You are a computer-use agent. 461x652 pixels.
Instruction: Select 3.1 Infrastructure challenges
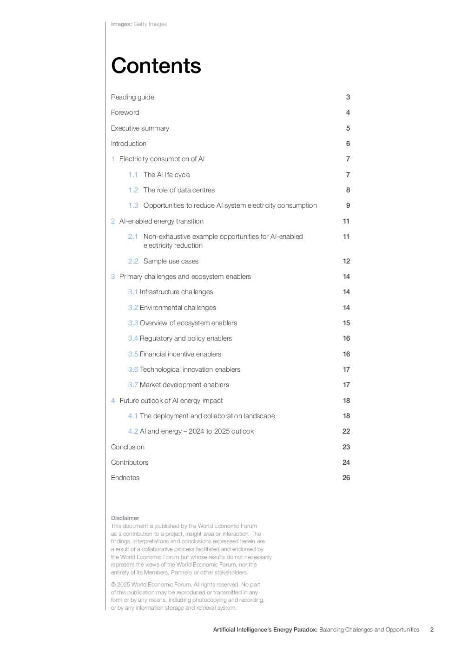tap(176, 292)
